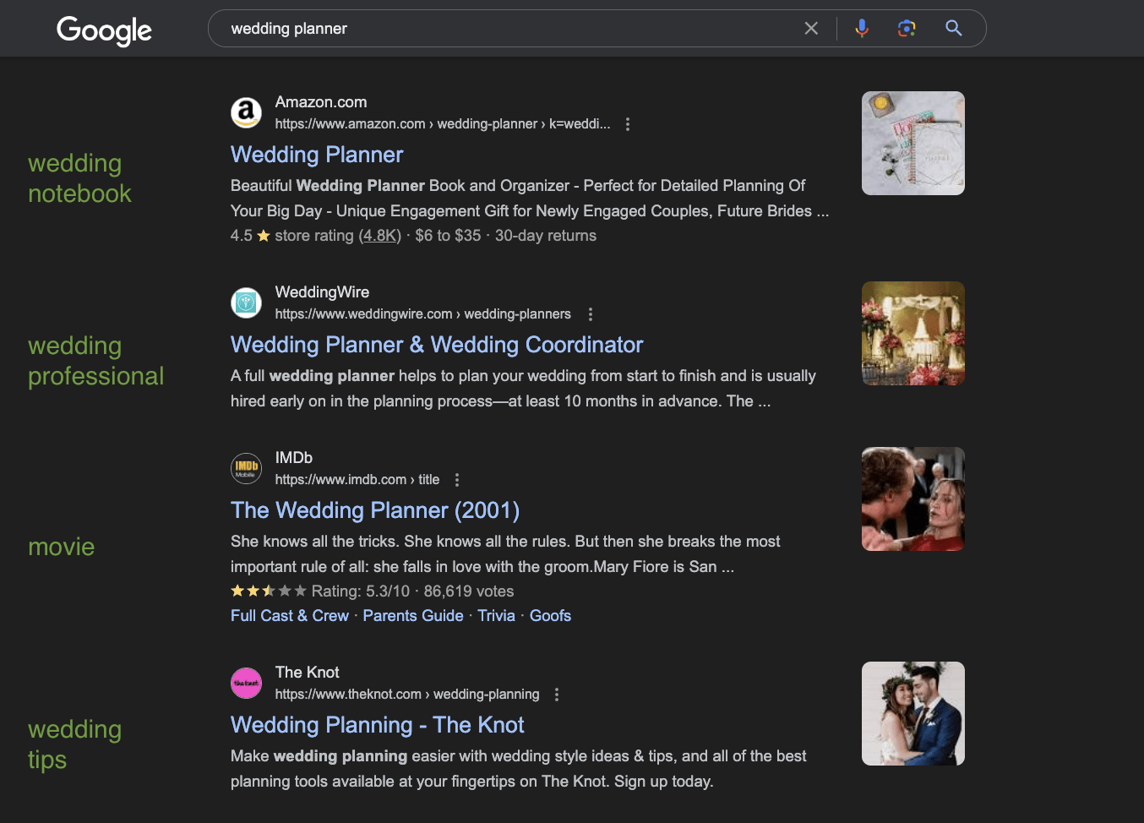Click the WeddingWire site name
This screenshot has height=823, width=1144.
(322, 292)
